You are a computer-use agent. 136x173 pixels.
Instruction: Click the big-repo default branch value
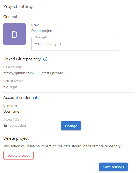point(10,87)
